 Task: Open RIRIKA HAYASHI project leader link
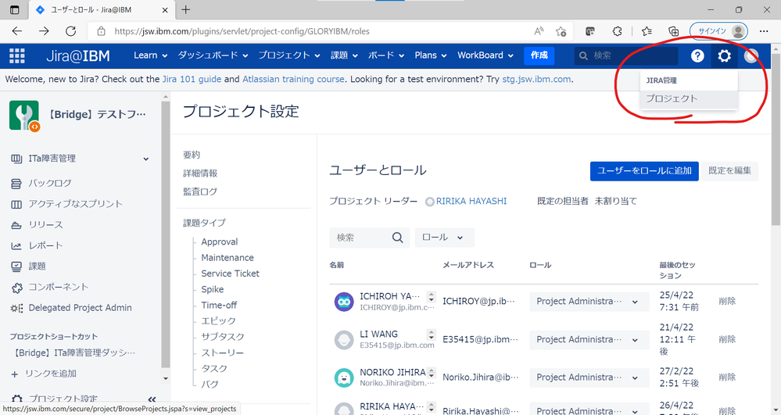pos(471,202)
